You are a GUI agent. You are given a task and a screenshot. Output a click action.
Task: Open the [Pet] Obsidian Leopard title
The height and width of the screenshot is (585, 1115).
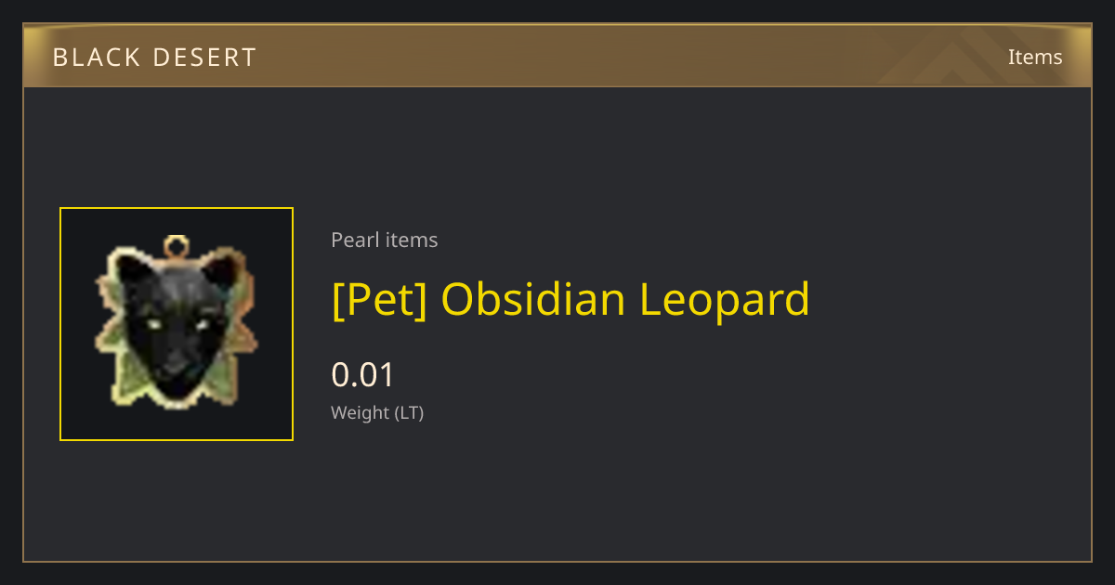[x=571, y=299]
